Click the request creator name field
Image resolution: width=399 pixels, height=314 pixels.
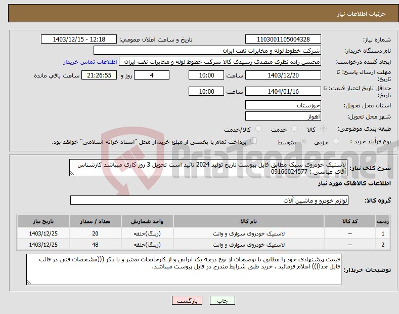pyautogui.click(x=220, y=62)
